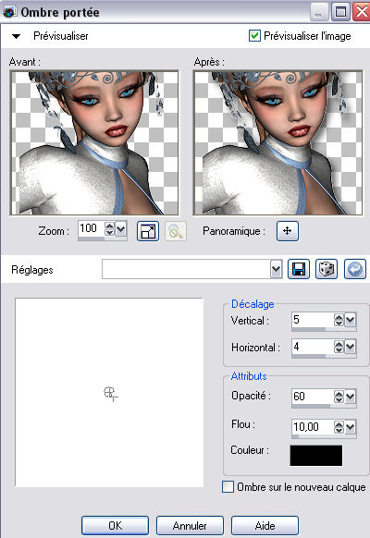Toggle the Prévisualiser l'image checkbox

[254, 36]
